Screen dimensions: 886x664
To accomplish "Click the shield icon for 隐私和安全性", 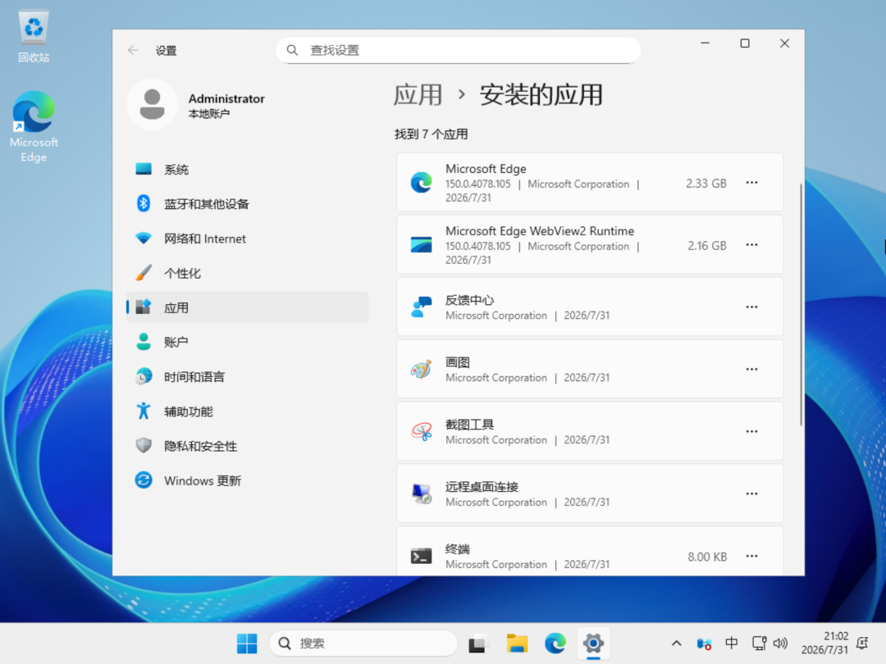I will [144, 445].
